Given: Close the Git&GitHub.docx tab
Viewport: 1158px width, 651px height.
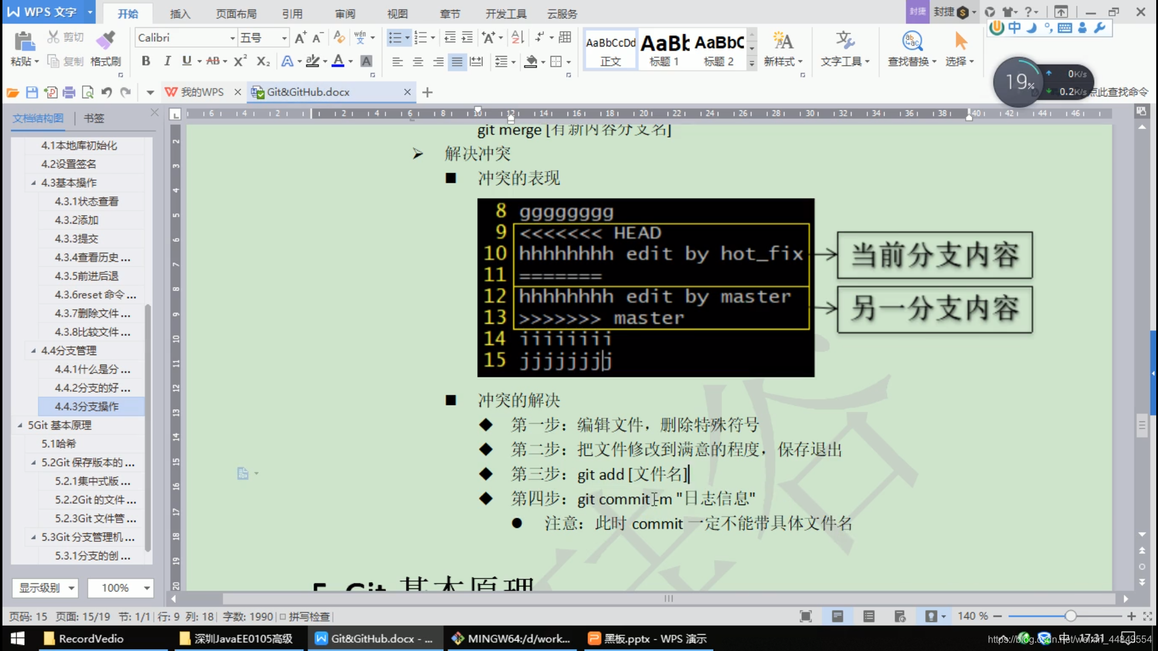Looking at the screenshot, I should [407, 92].
